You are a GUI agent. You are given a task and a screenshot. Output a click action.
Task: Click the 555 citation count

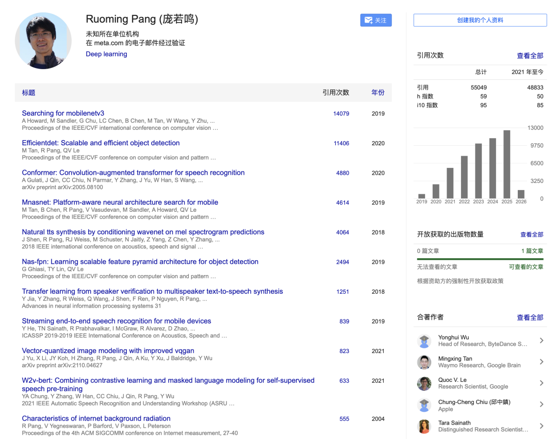[344, 419]
